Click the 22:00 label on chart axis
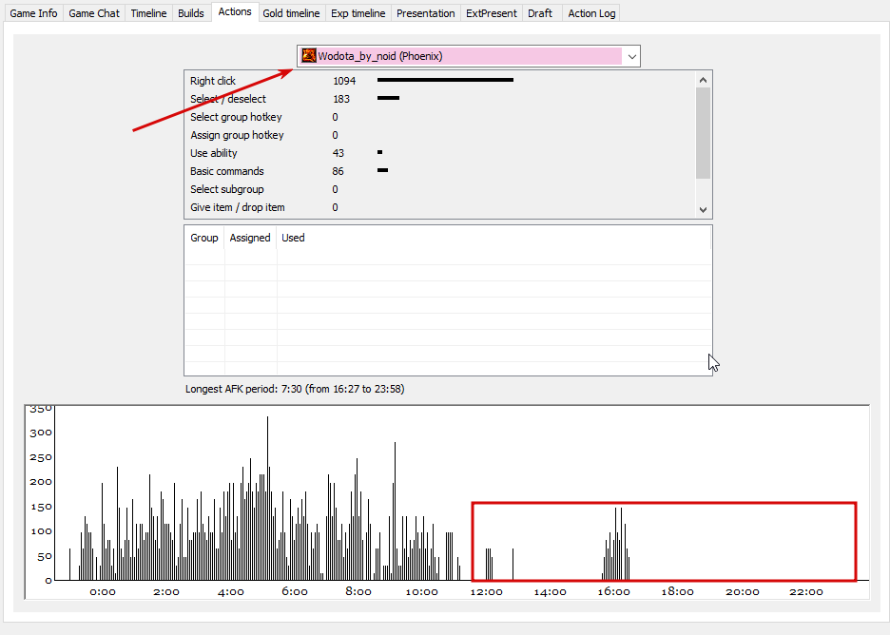 click(x=806, y=592)
